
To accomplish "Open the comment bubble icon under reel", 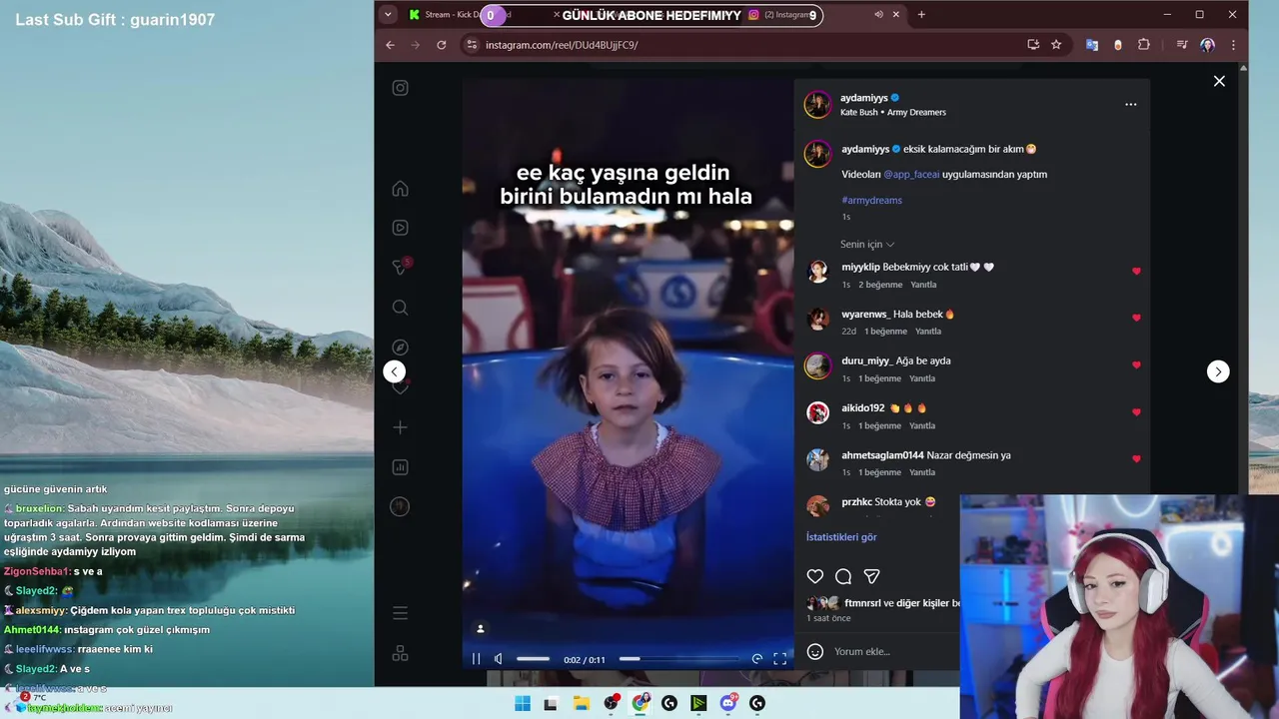I will (843, 576).
